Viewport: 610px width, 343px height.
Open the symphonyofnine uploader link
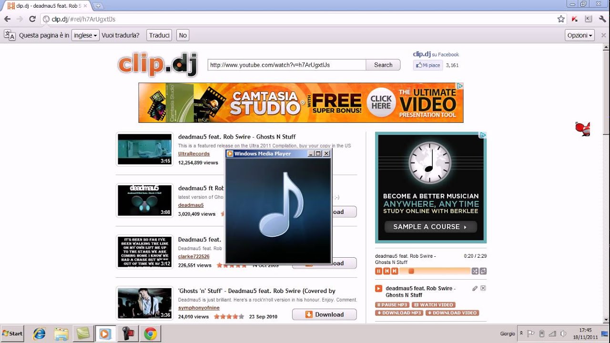click(x=199, y=308)
